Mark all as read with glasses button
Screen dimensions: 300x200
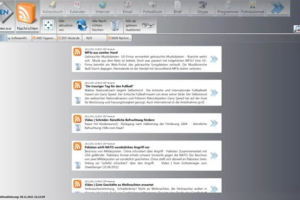click(x=140, y=25)
